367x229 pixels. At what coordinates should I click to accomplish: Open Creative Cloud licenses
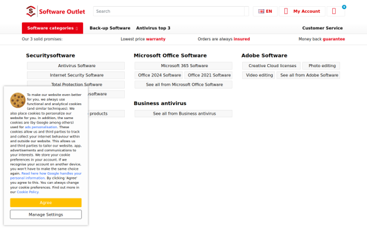pyautogui.click(x=272, y=66)
